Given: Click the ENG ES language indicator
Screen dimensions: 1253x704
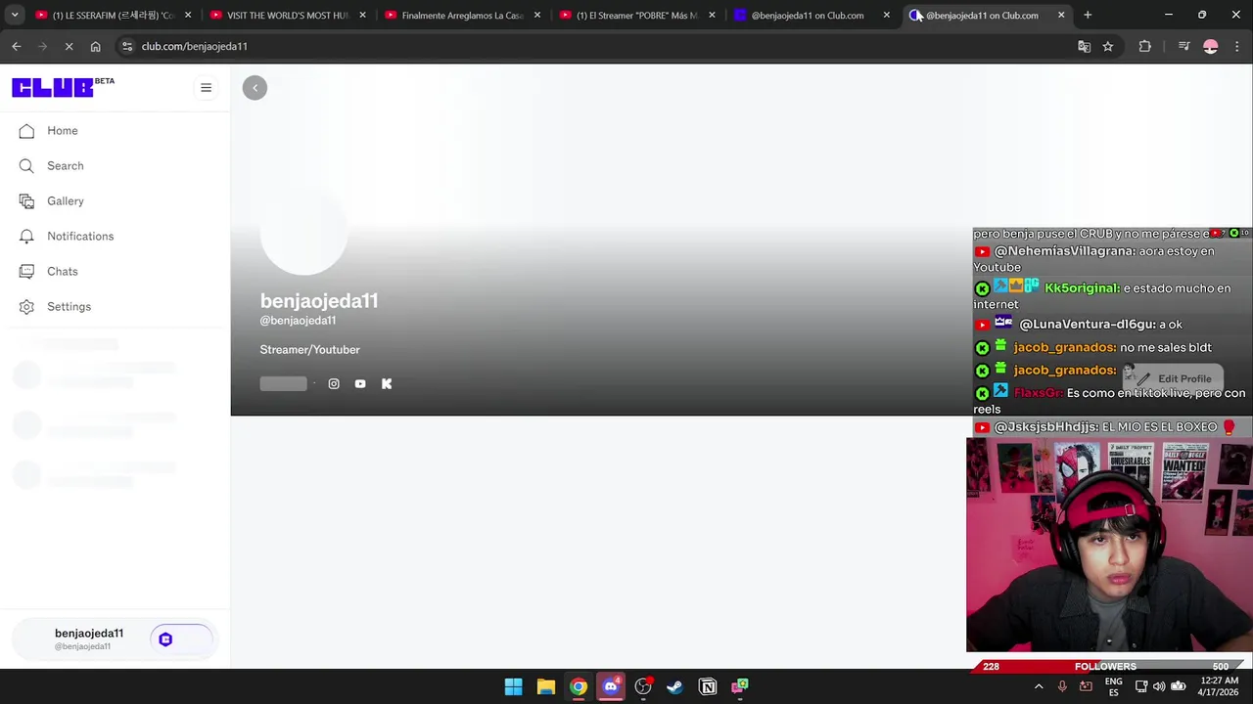Looking at the screenshot, I should (x=1114, y=686).
